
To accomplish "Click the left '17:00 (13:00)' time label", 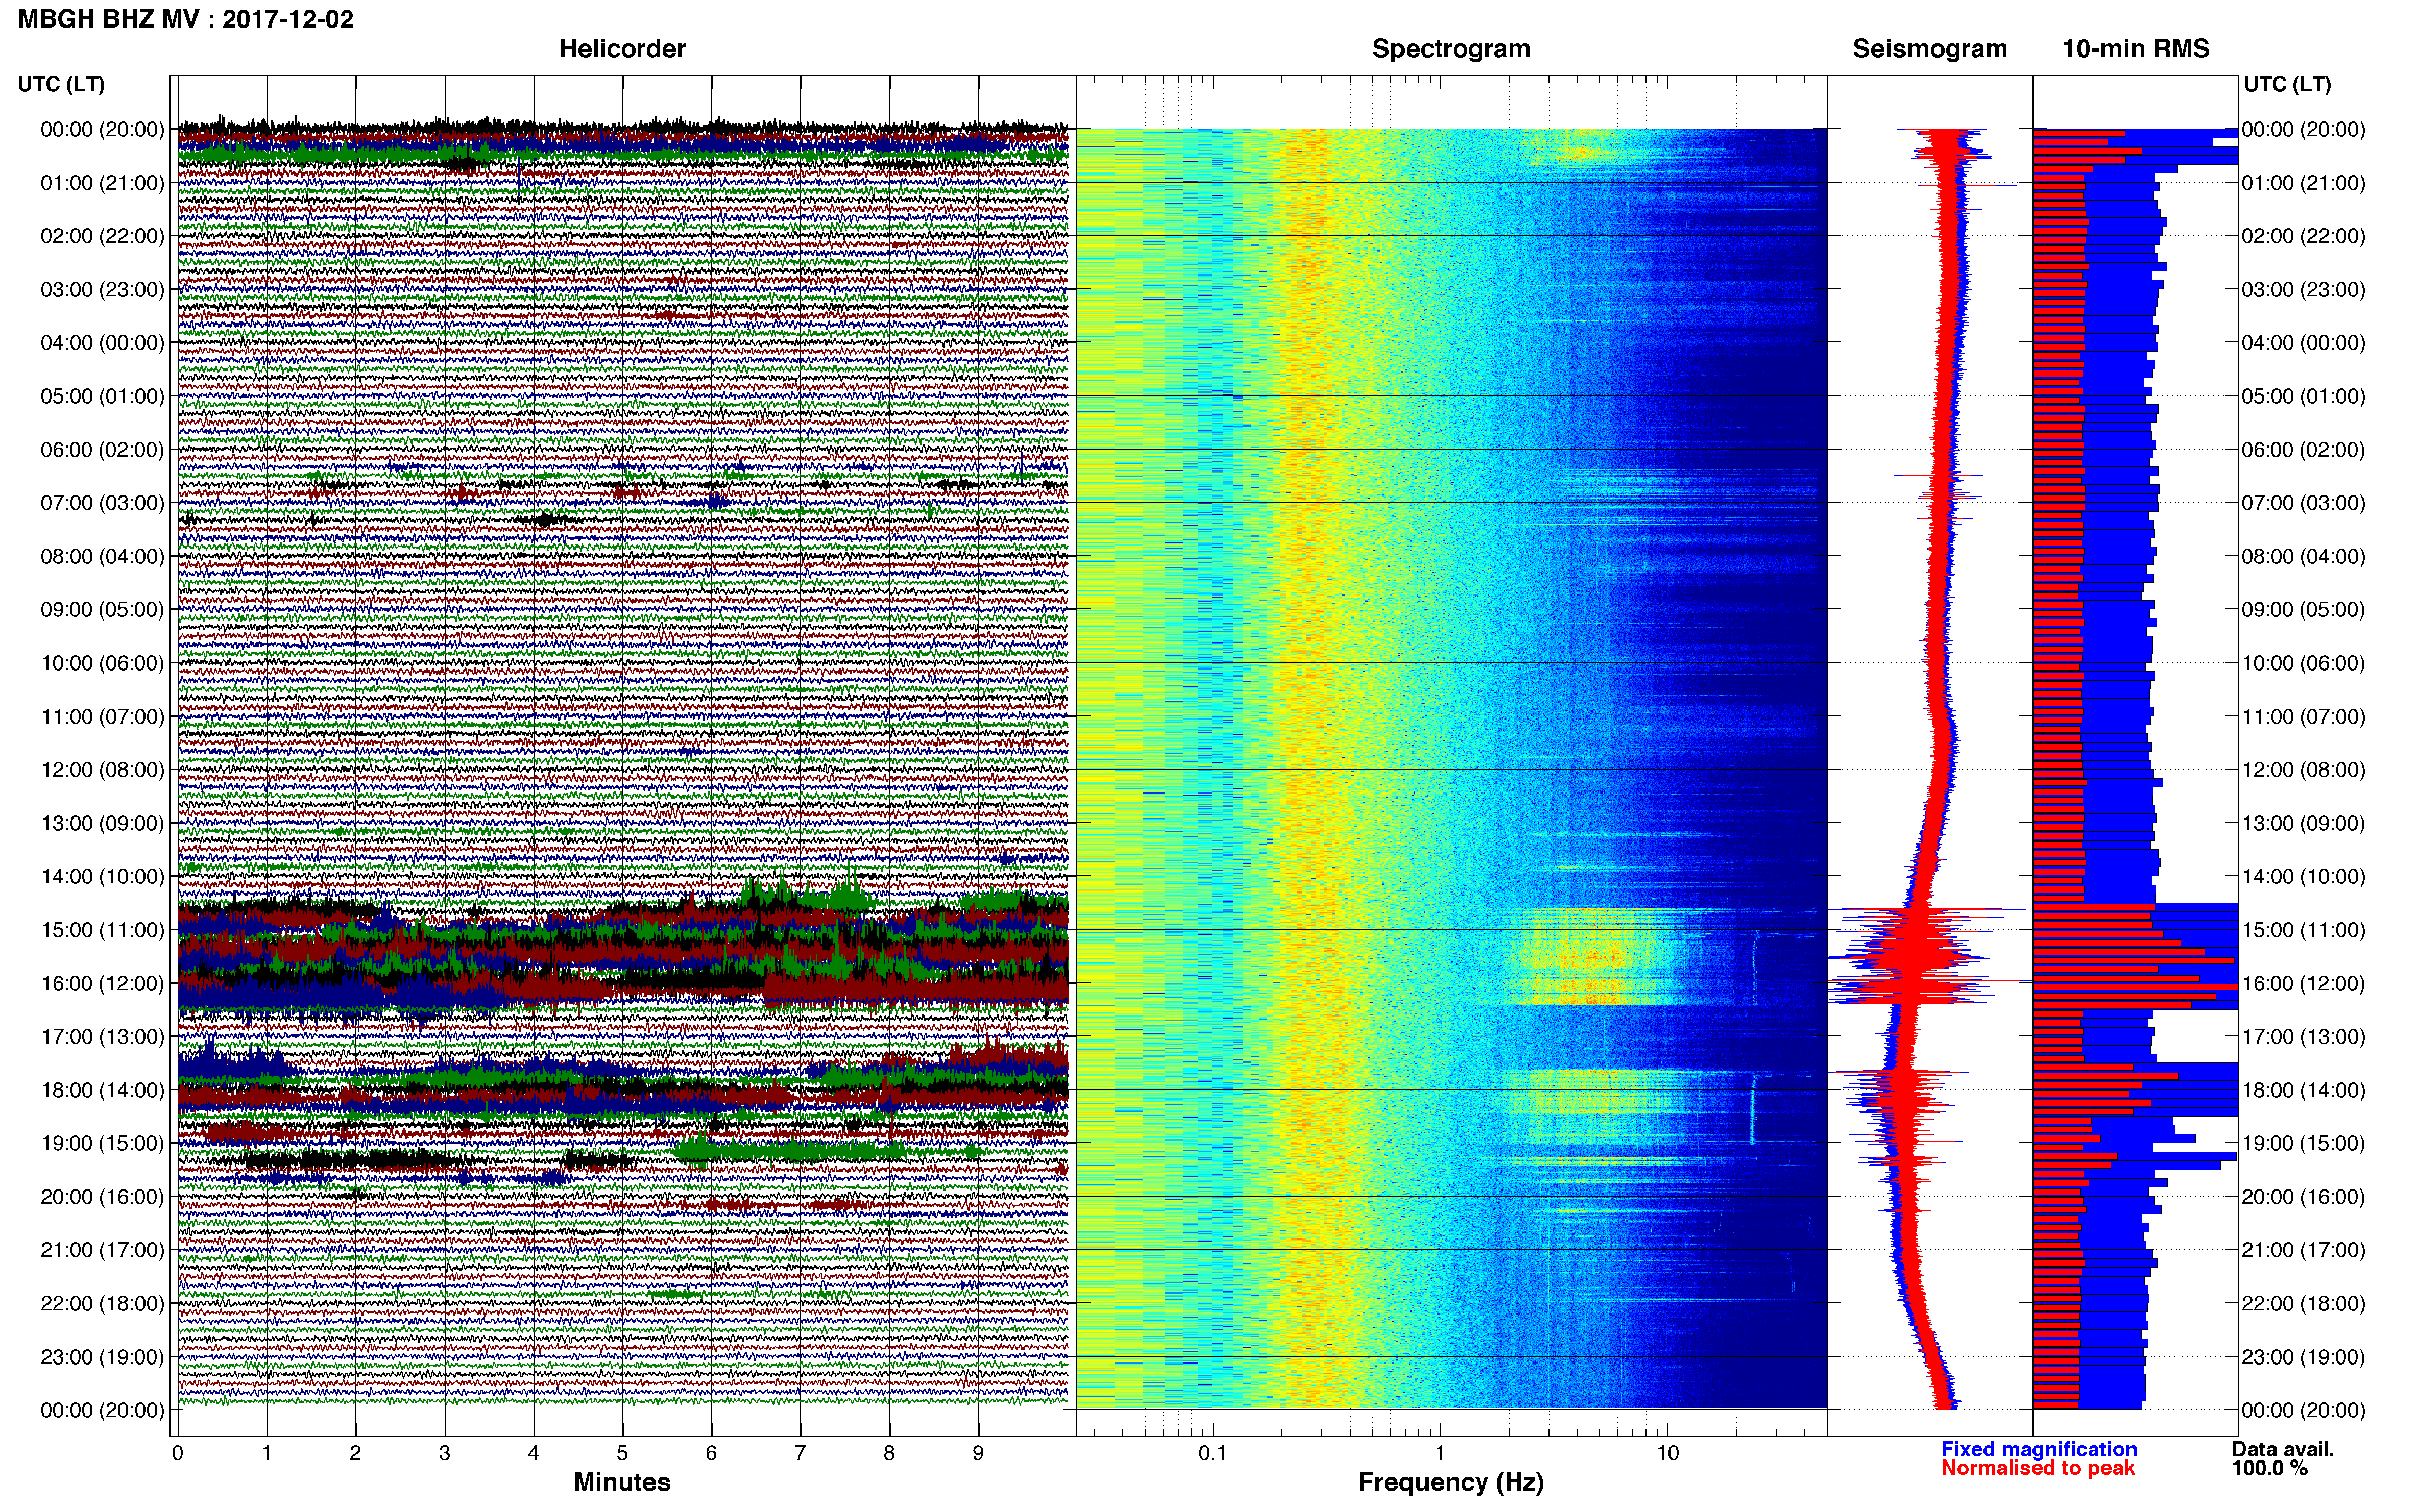I will pos(102,1037).
